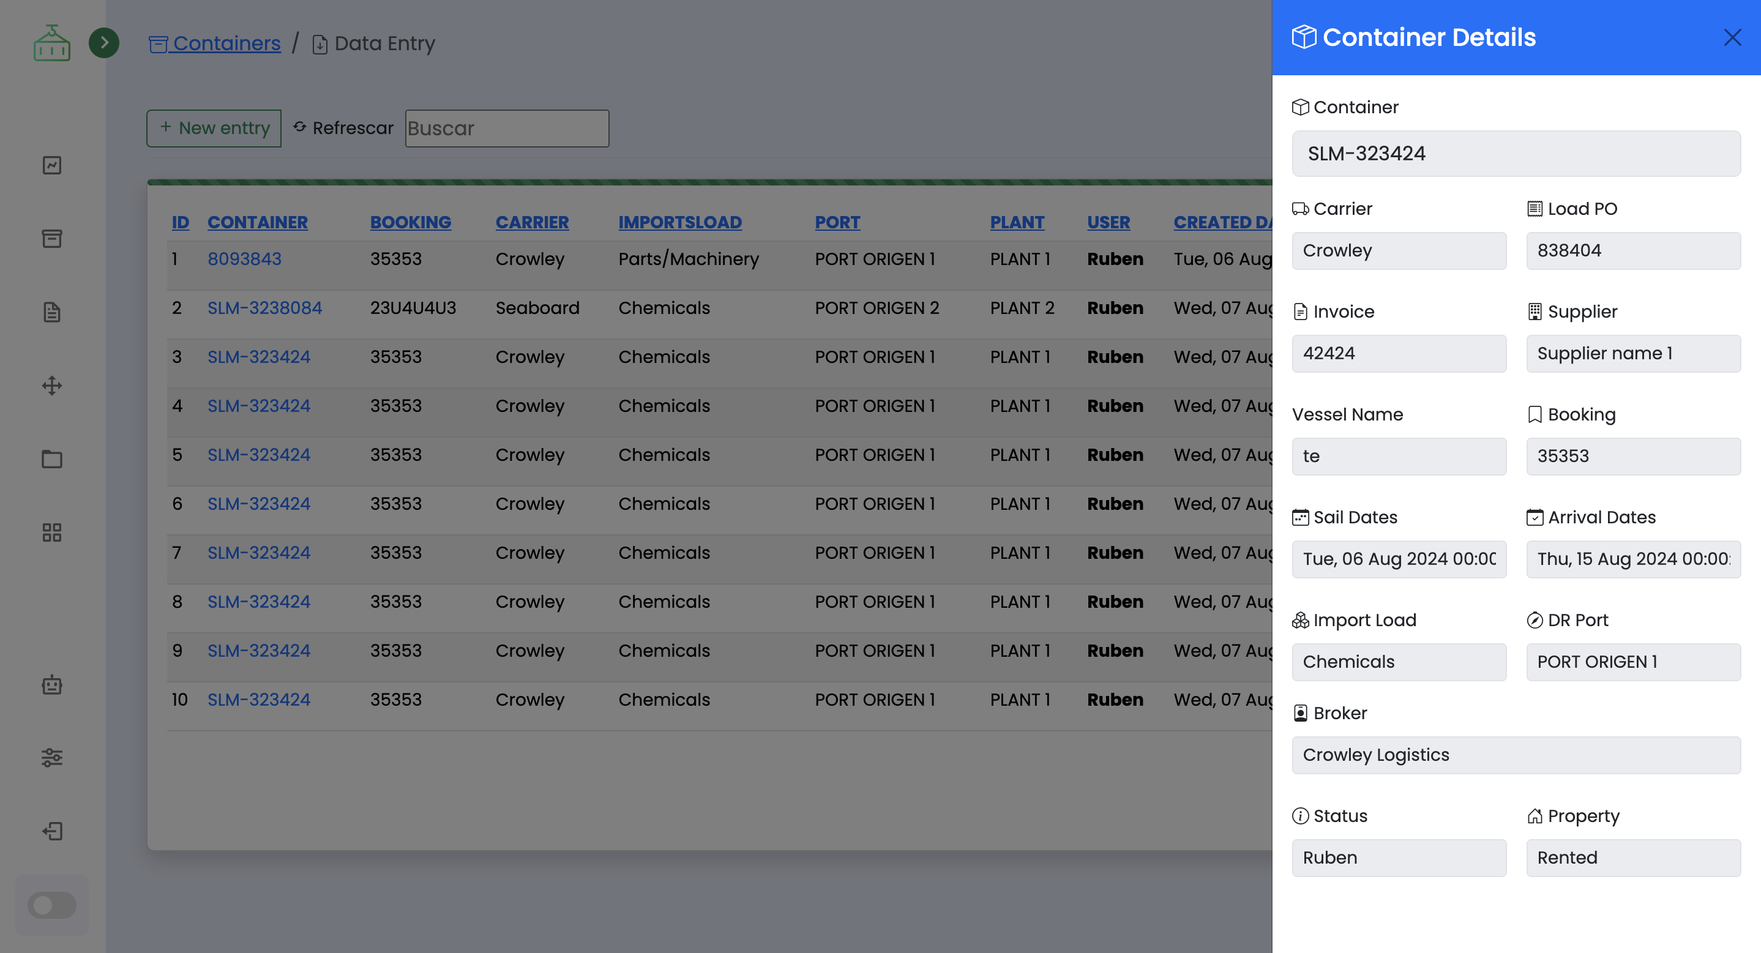This screenshot has width=1761, height=953.
Task: Open the folder sidebar icon
Action: [52, 458]
